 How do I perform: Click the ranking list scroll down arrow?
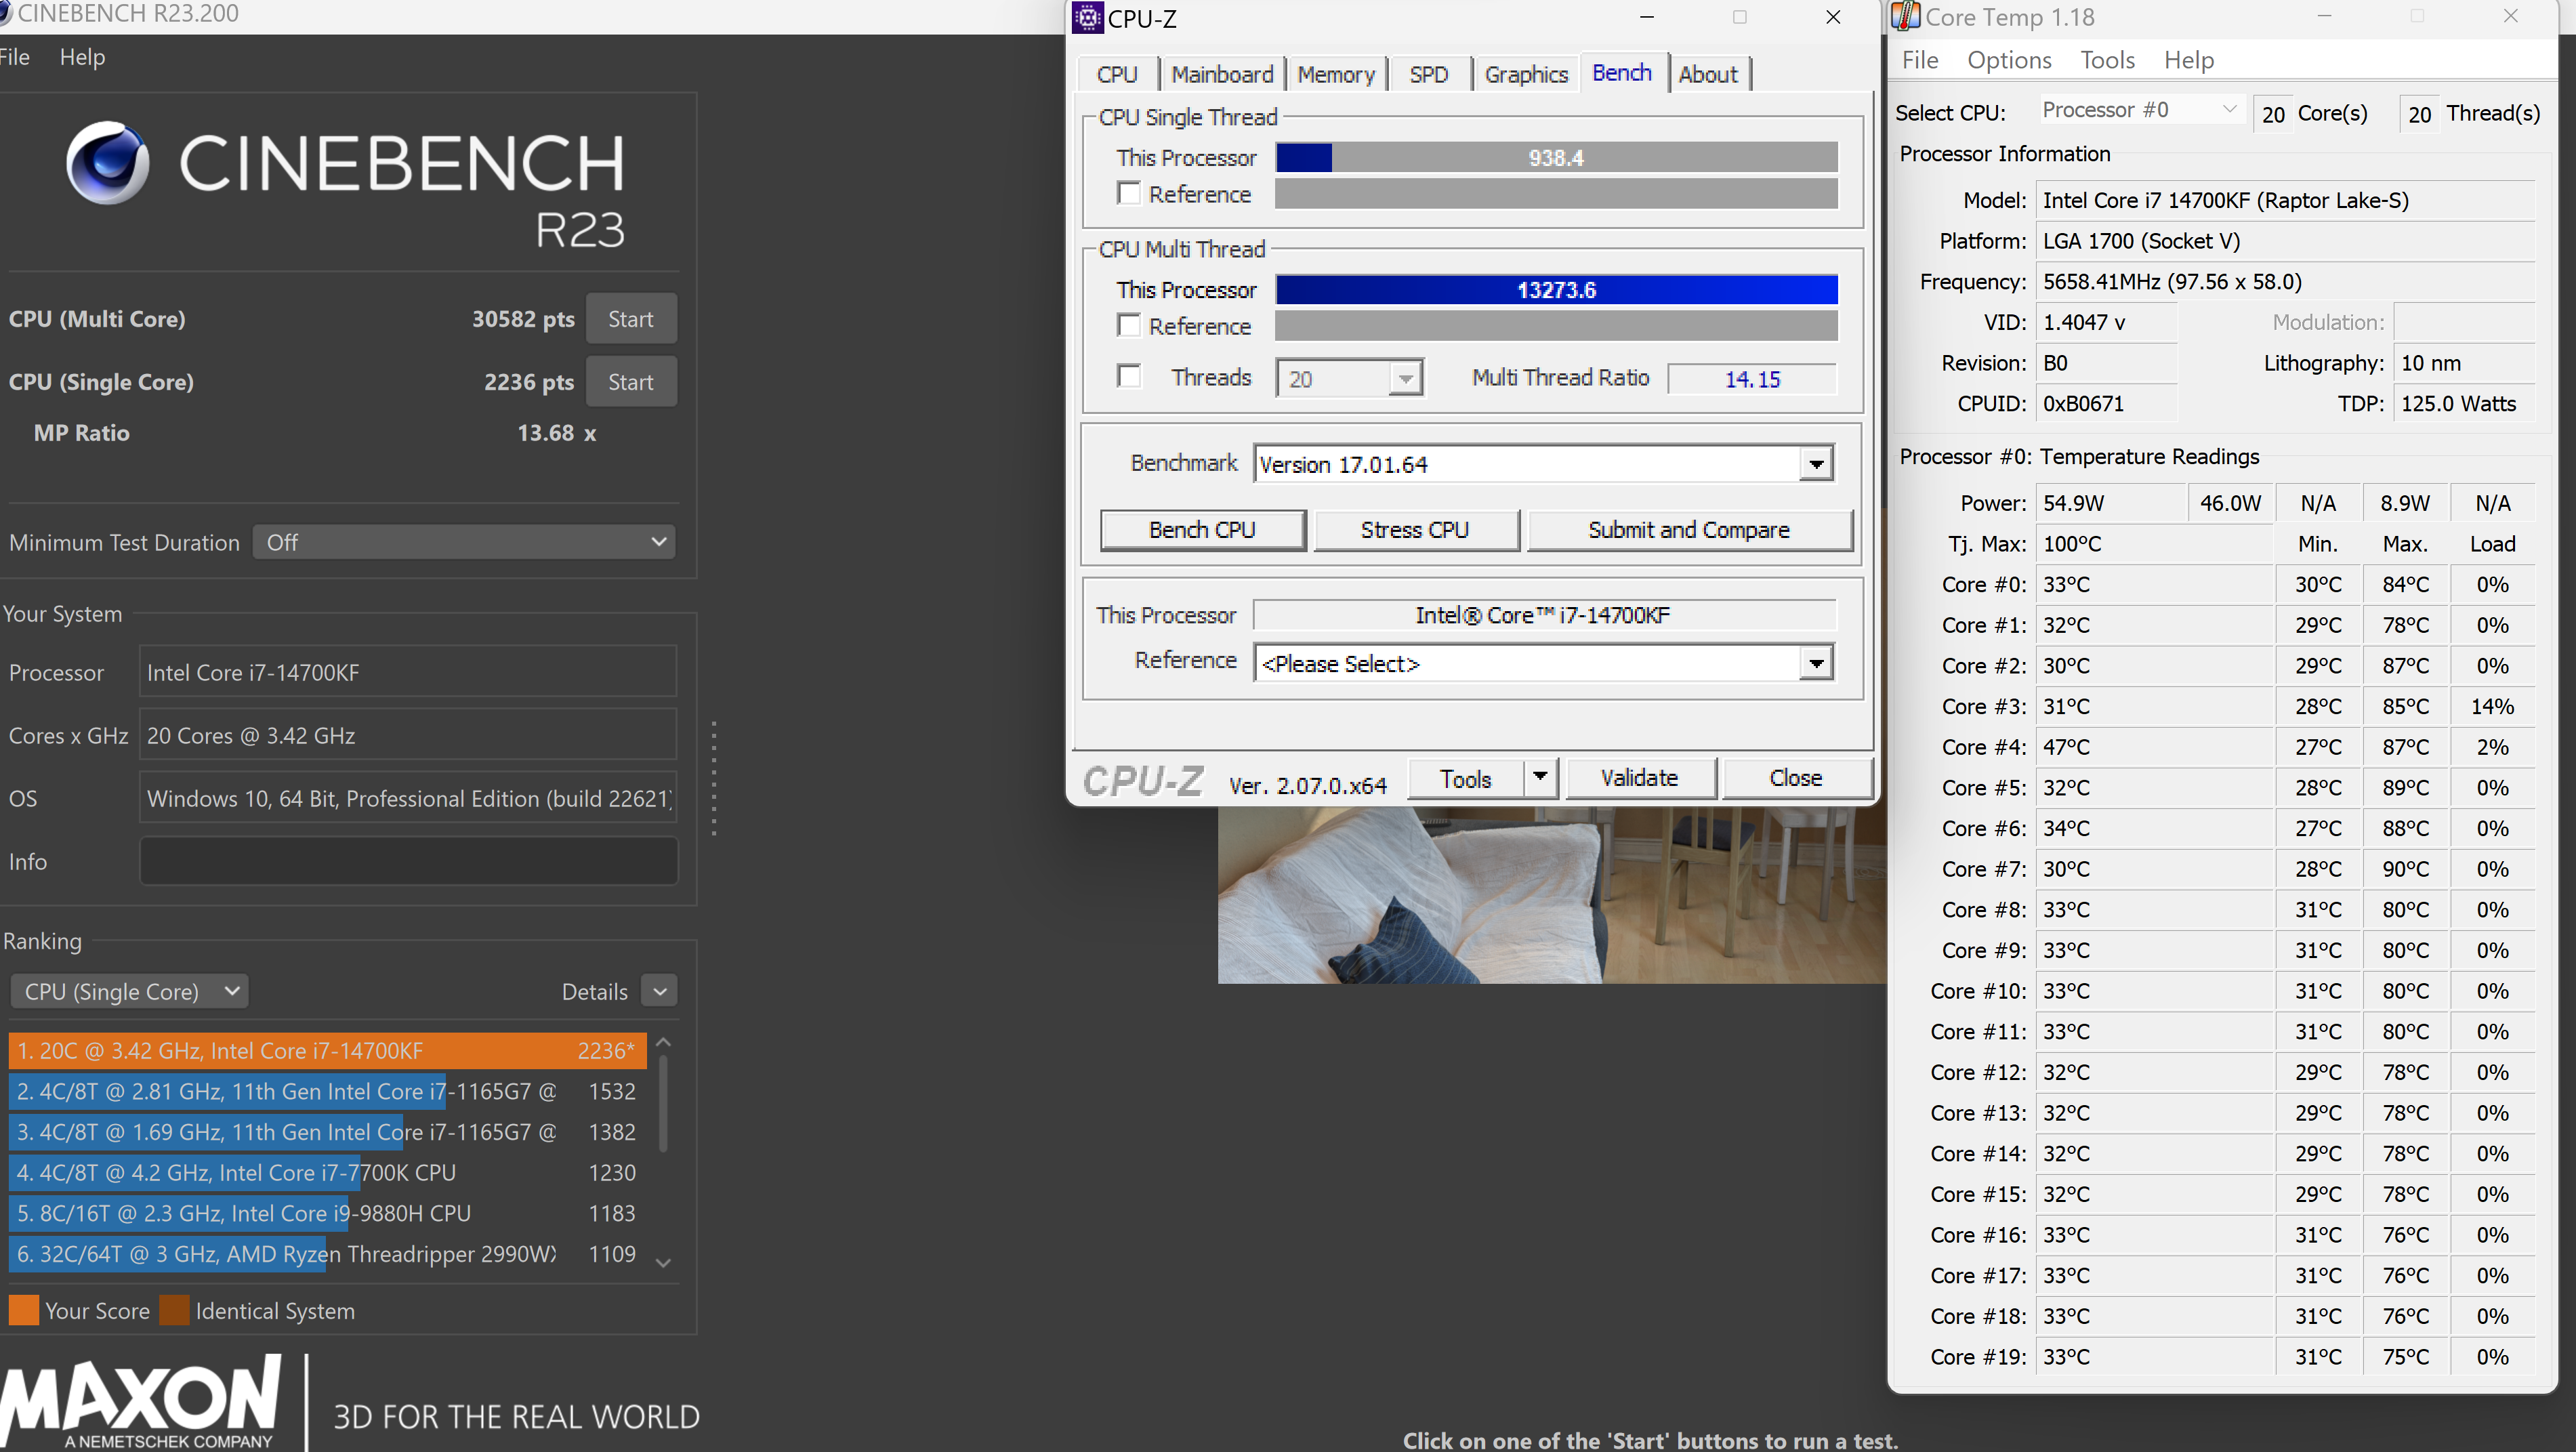point(663,1263)
